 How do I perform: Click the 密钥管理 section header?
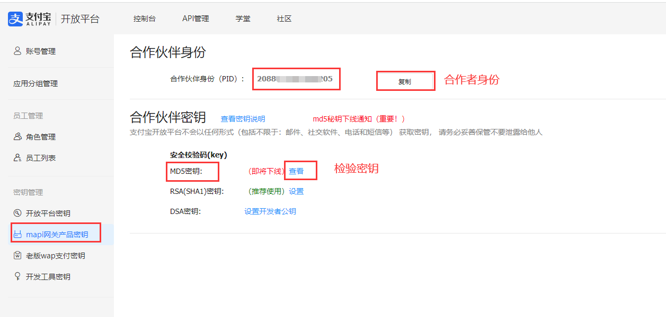pos(28,192)
